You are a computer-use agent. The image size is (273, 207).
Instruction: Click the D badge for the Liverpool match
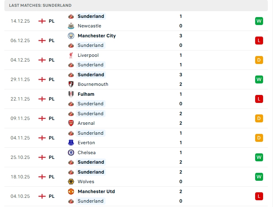pos(259,60)
